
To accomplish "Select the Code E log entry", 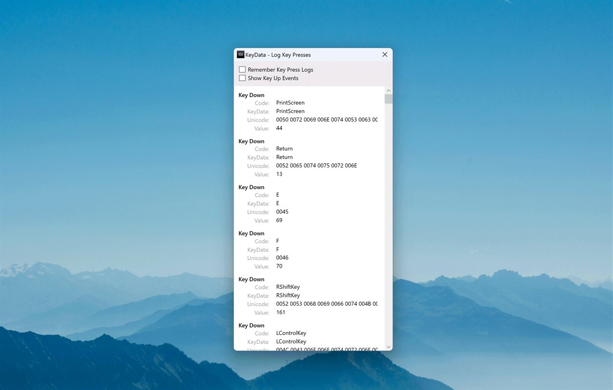I will tap(277, 195).
